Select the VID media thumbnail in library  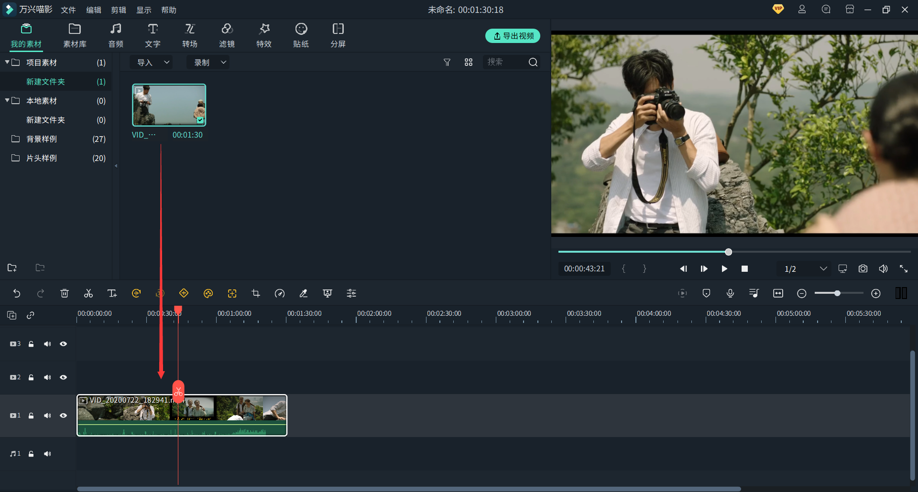pos(169,105)
